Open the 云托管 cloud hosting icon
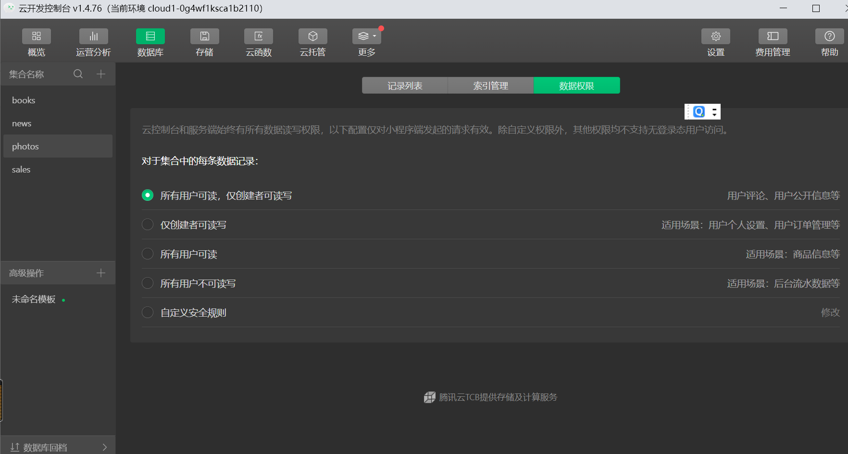Viewport: 848px width, 454px height. [x=313, y=37]
